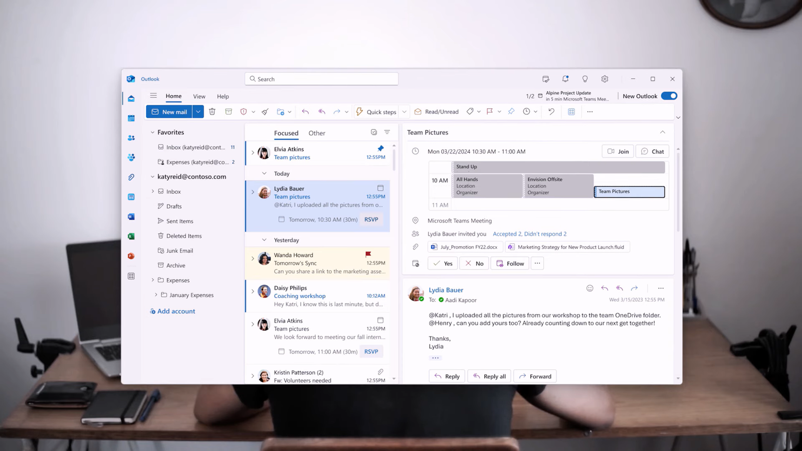The height and width of the screenshot is (451, 802).
Task: Expand the Expenses folder
Action: (x=153, y=280)
